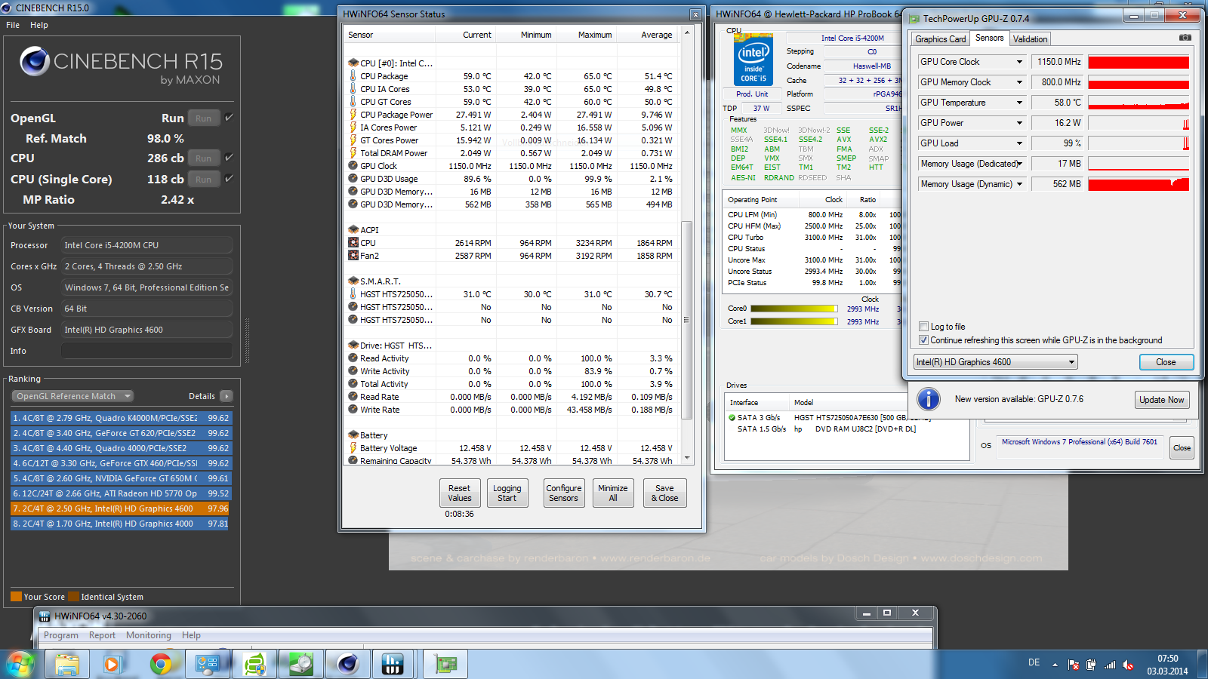Launch Windows Media Player from taskbar

(112, 664)
